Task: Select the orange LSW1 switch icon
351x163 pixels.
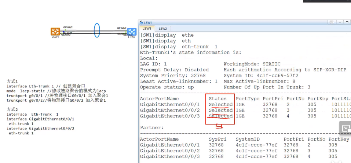Action: point(55,32)
